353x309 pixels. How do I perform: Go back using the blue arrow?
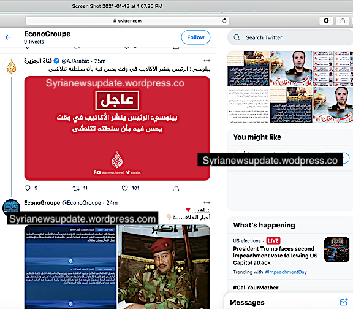pyautogui.click(x=8, y=37)
